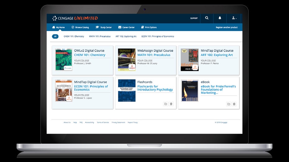This screenshot has width=289, height=162.
Task: Click the Chemistry textbook cover thumbnail
Action: [64, 59]
